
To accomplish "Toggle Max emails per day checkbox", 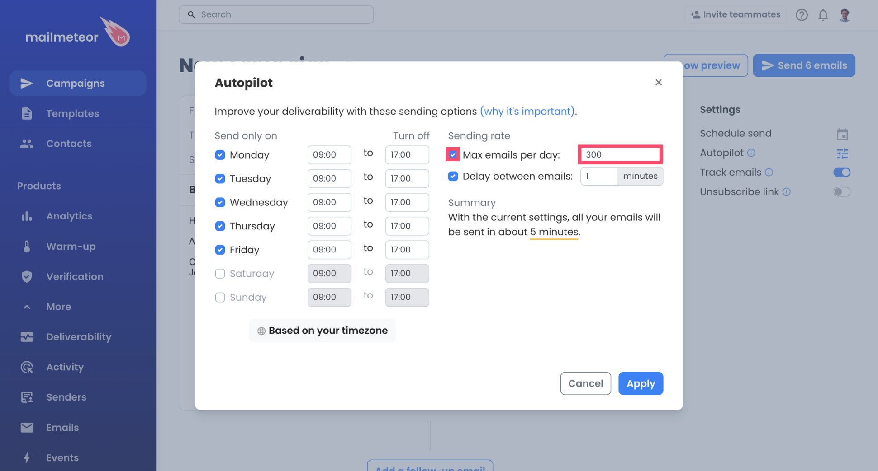I will pyautogui.click(x=453, y=154).
